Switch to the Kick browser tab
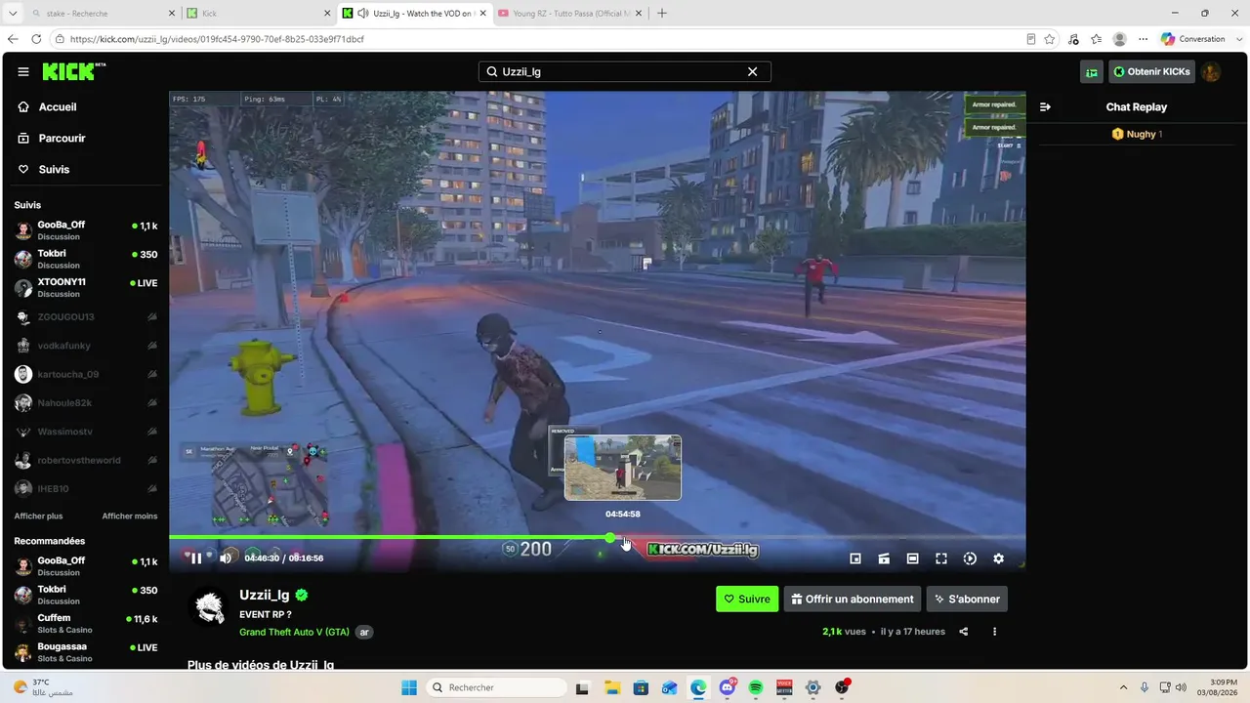The image size is (1250, 703). coord(258,13)
